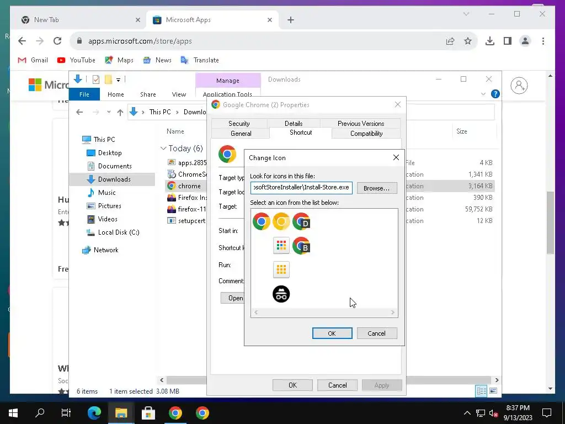Image resolution: width=565 pixels, height=424 pixels.
Task: Click the Browse... button
Action: point(376,188)
